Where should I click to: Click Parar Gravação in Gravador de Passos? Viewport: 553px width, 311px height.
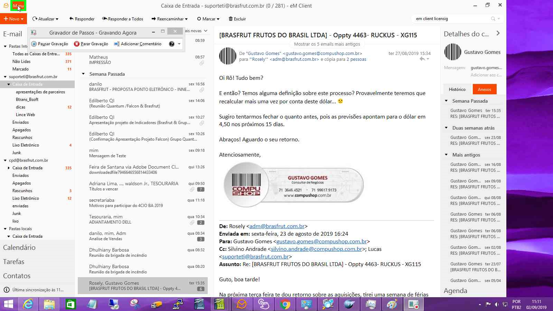(91, 44)
